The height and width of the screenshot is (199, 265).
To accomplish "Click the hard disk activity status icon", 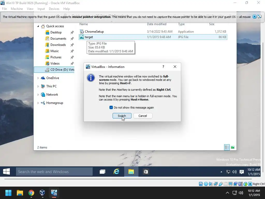I will pyautogui.click(x=201, y=184).
